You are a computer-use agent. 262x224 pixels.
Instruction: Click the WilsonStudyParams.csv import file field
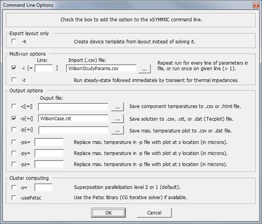click(x=101, y=69)
